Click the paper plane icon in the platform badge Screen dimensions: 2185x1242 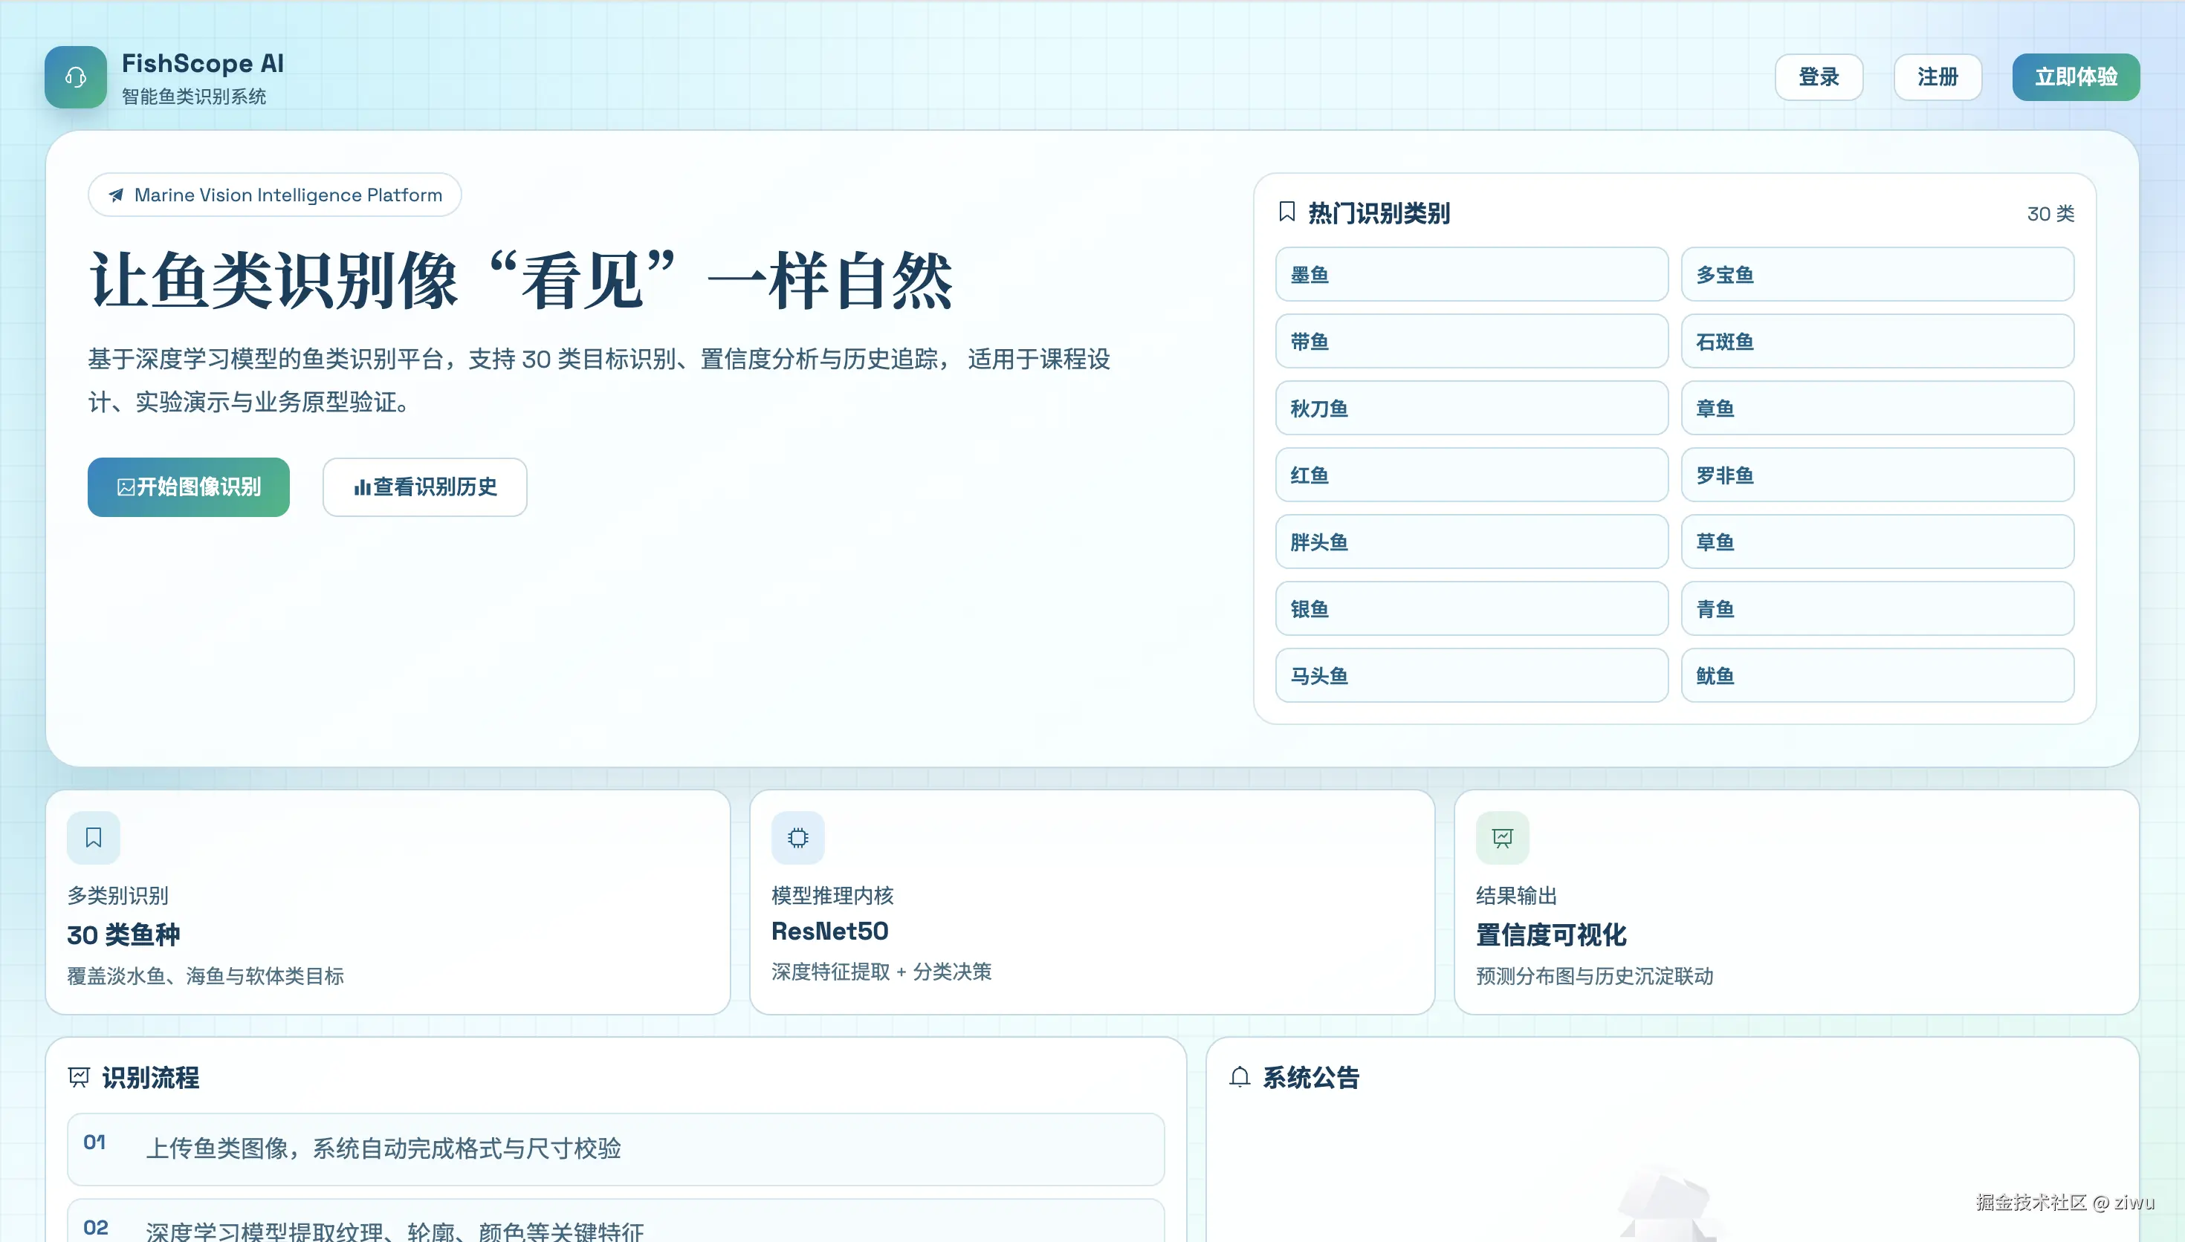click(x=116, y=195)
